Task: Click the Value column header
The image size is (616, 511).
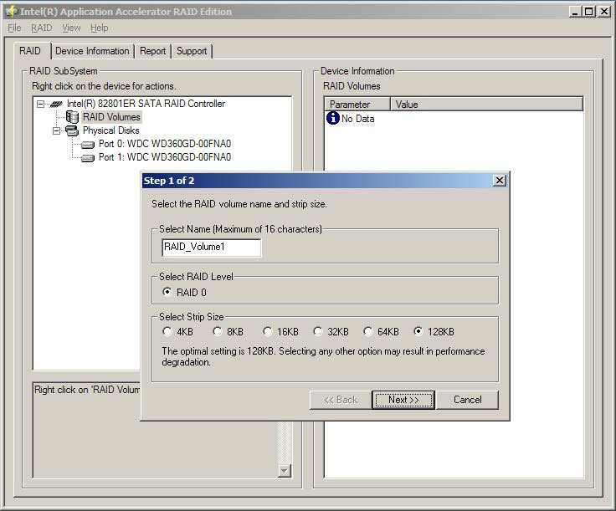Action: click(487, 105)
